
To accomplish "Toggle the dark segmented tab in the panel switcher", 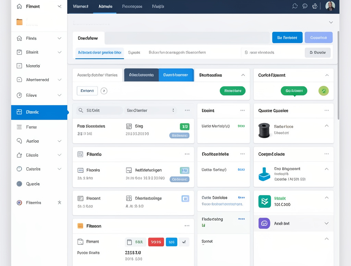I will pyautogui.click(x=141, y=75).
